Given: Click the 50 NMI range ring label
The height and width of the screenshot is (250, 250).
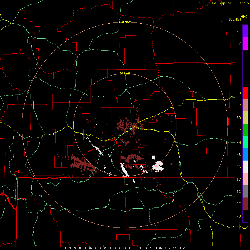Looking at the screenshot, I should pos(125,73).
